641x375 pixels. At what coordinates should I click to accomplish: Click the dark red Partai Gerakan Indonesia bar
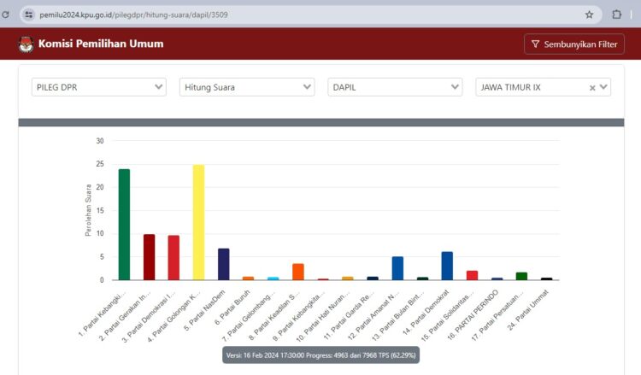[x=149, y=257]
